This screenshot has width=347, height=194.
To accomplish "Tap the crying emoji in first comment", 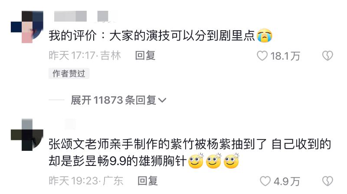I will point(265,35).
